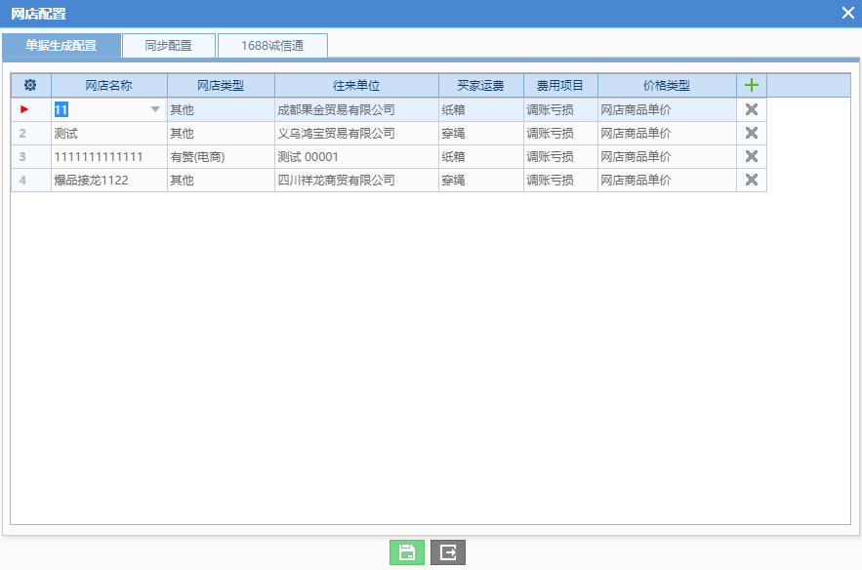The image size is (862, 570).
Task: Click 网店类型 column header
Action: tap(221, 85)
